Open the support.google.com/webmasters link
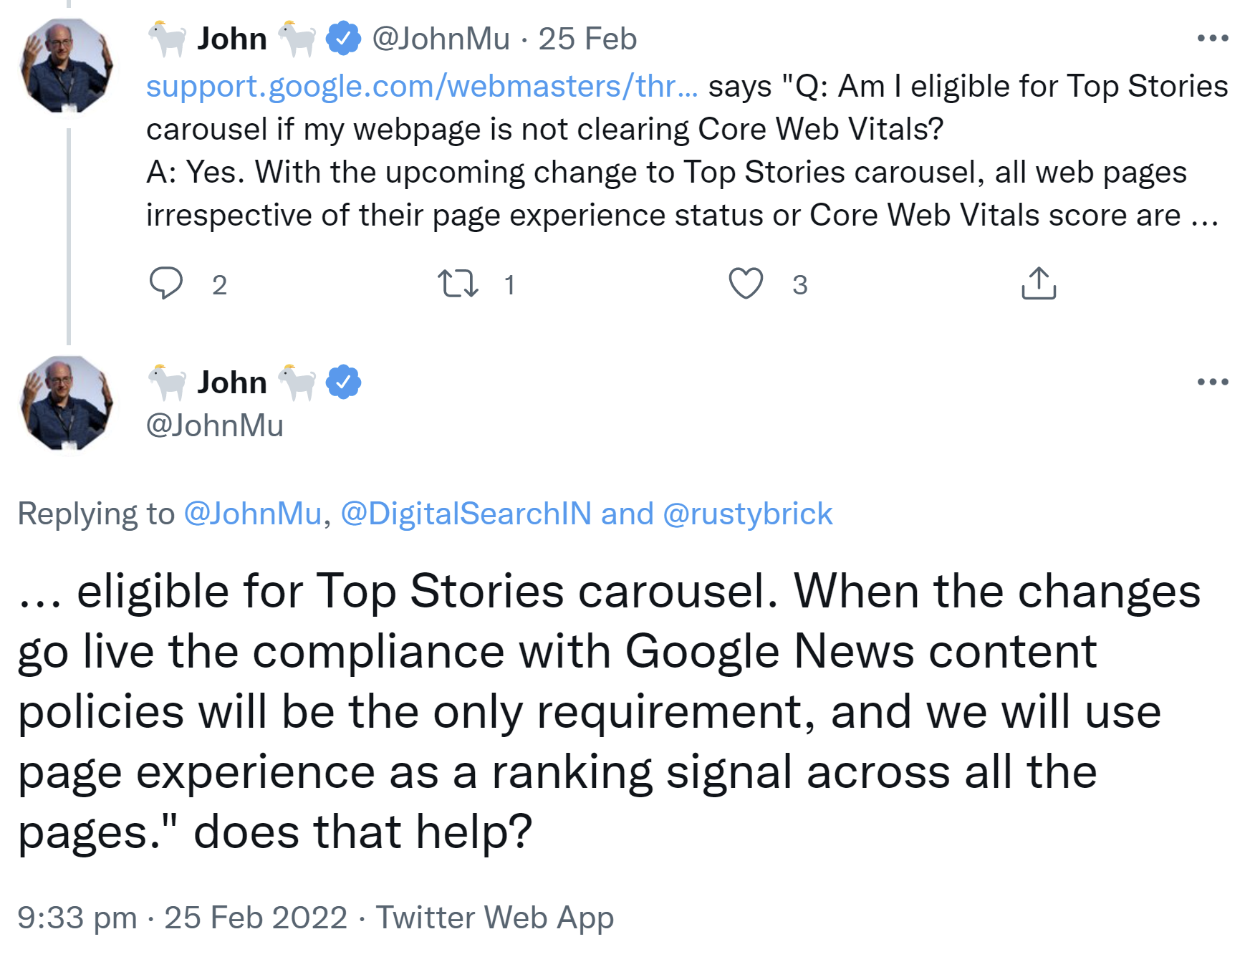1250x967 pixels. (421, 87)
